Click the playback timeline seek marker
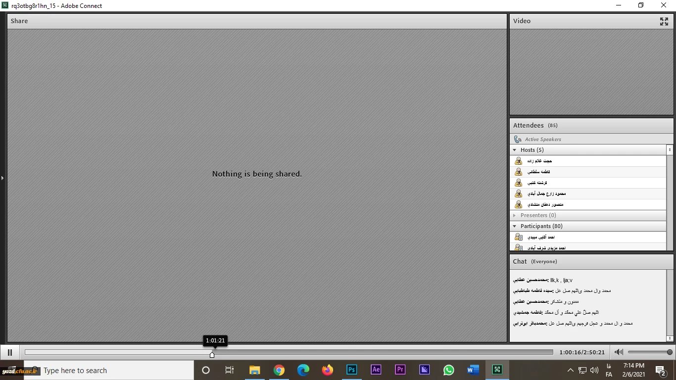This screenshot has width=676, height=380. coord(212,354)
